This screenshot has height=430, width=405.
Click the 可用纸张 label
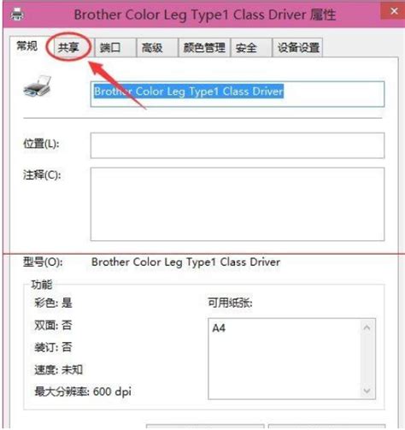tap(230, 303)
